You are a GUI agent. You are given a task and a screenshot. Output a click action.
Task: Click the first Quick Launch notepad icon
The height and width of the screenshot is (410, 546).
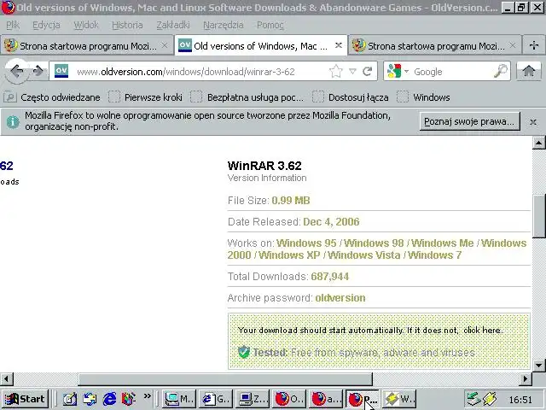70,399
